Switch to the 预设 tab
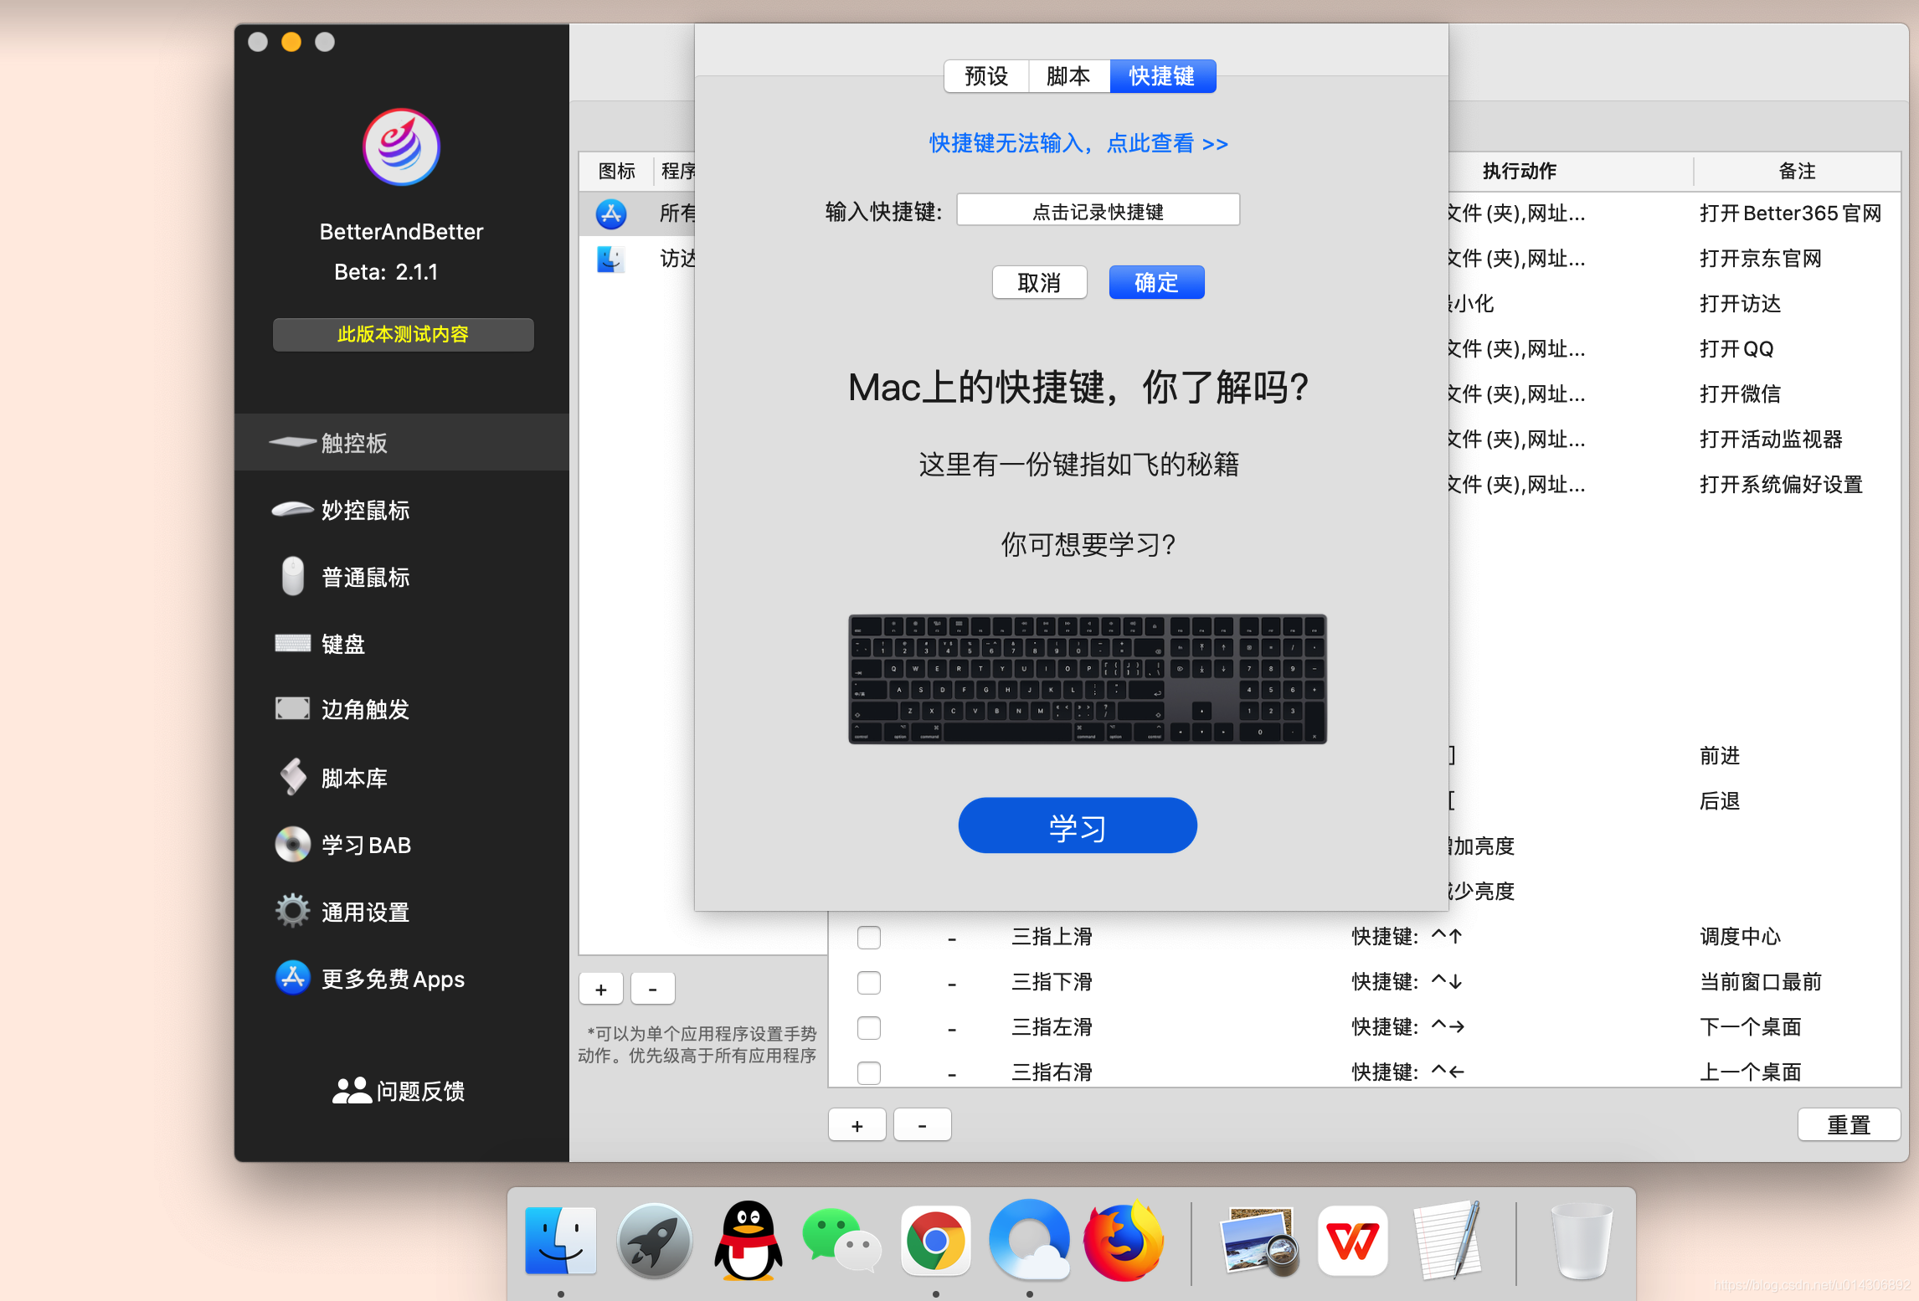This screenshot has height=1301, width=1919. point(986,76)
